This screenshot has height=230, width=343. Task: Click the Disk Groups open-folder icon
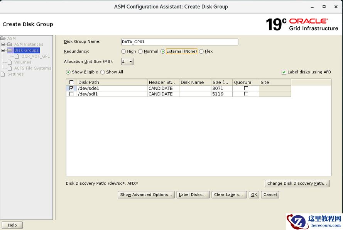pyautogui.click(x=10, y=50)
